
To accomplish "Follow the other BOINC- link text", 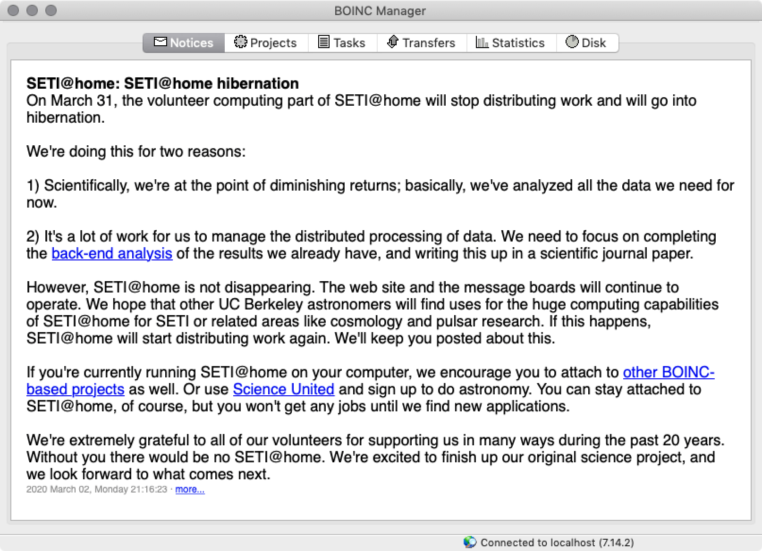I will coord(669,372).
